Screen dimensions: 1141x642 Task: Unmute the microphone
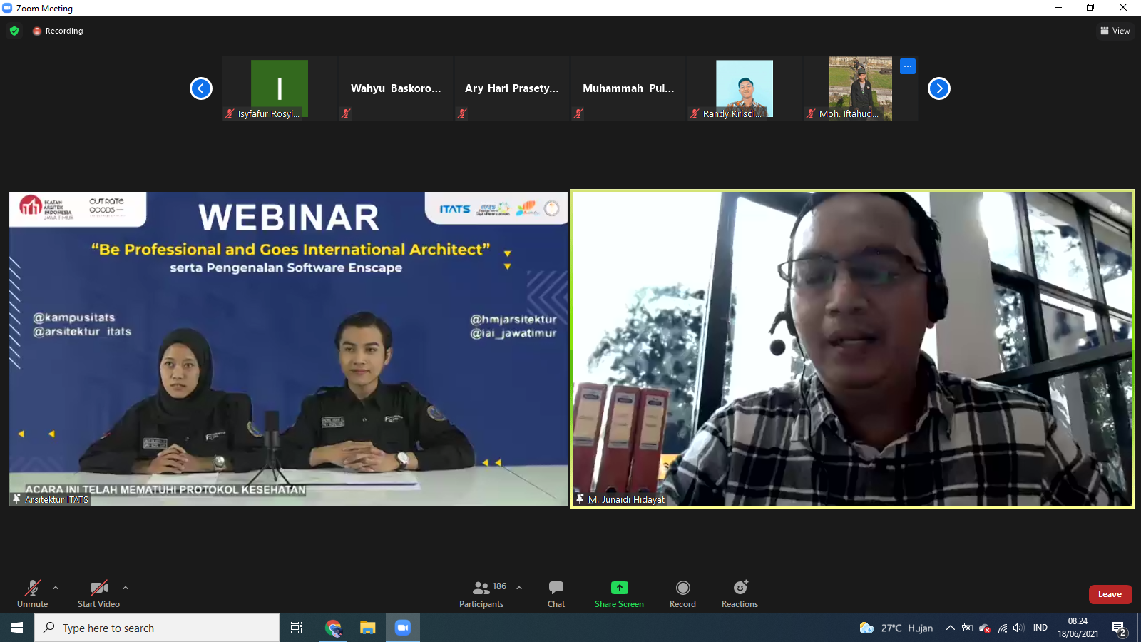click(32, 593)
